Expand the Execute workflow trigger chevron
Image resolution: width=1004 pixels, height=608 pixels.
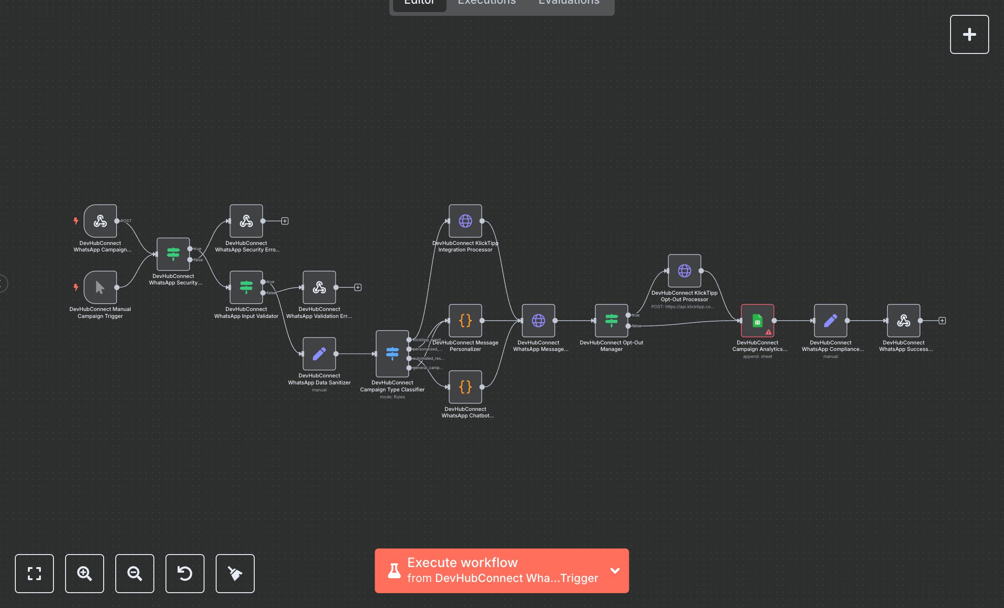(615, 570)
